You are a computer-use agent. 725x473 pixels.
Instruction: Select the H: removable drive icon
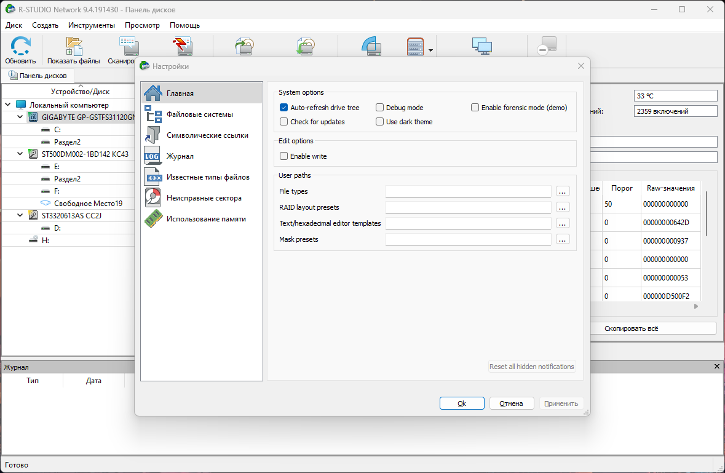[33, 240]
